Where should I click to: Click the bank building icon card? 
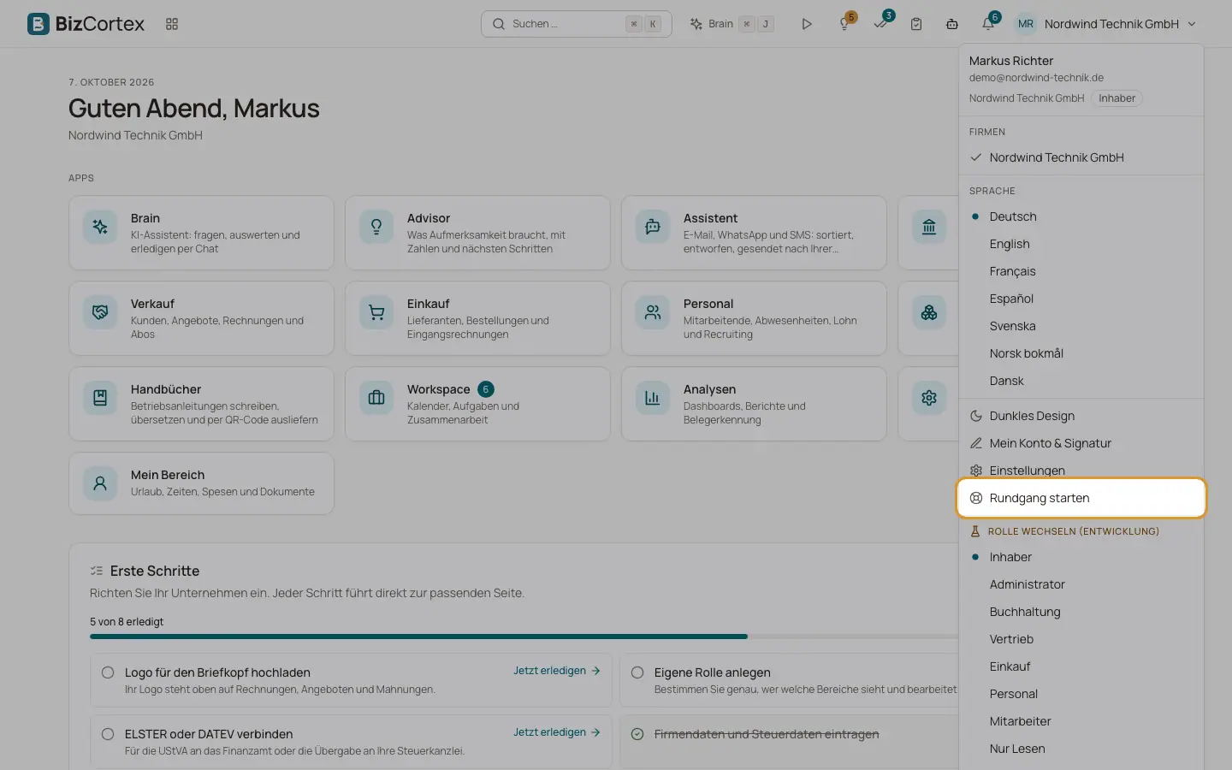click(x=928, y=233)
